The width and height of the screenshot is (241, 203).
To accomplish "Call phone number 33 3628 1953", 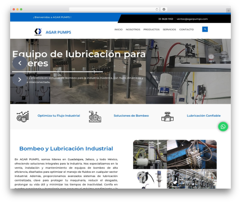I will 166,19.
